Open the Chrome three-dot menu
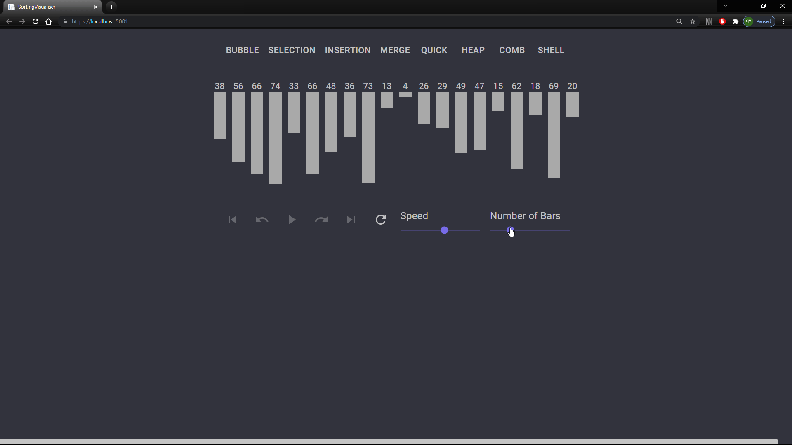792x445 pixels. (783, 21)
